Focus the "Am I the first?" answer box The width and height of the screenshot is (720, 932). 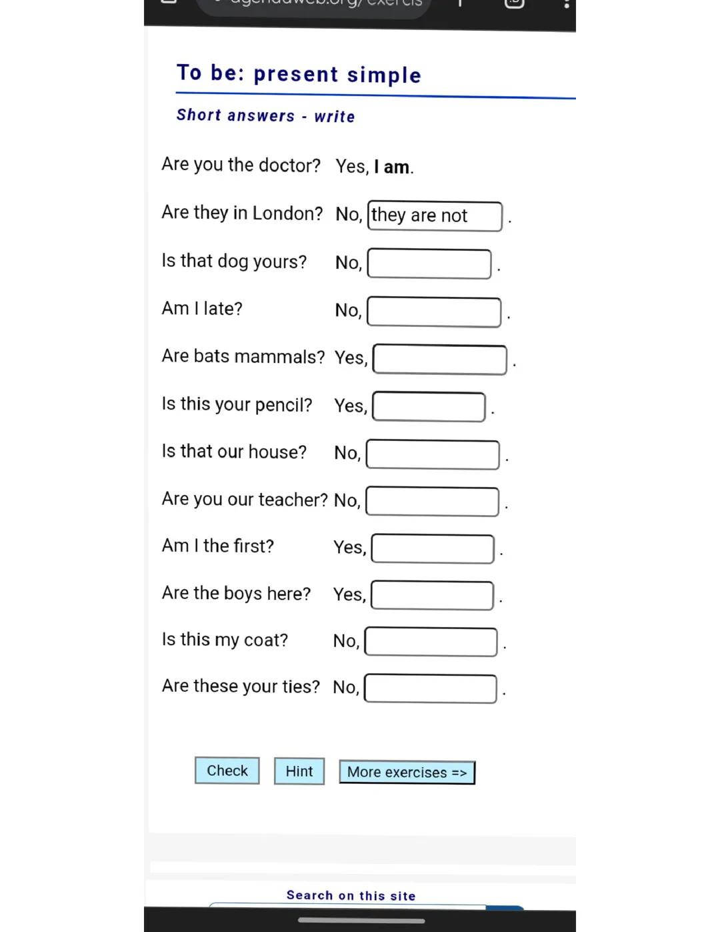432,548
